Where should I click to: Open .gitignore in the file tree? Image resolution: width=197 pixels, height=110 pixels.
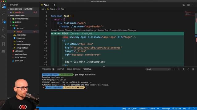coord(19,51)
